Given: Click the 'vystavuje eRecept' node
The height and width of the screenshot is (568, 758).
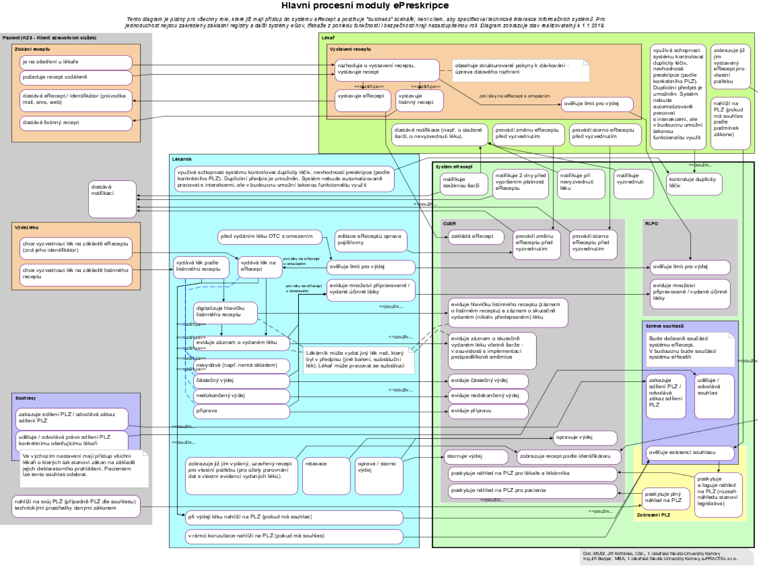Looking at the screenshot, I should 362,100.
